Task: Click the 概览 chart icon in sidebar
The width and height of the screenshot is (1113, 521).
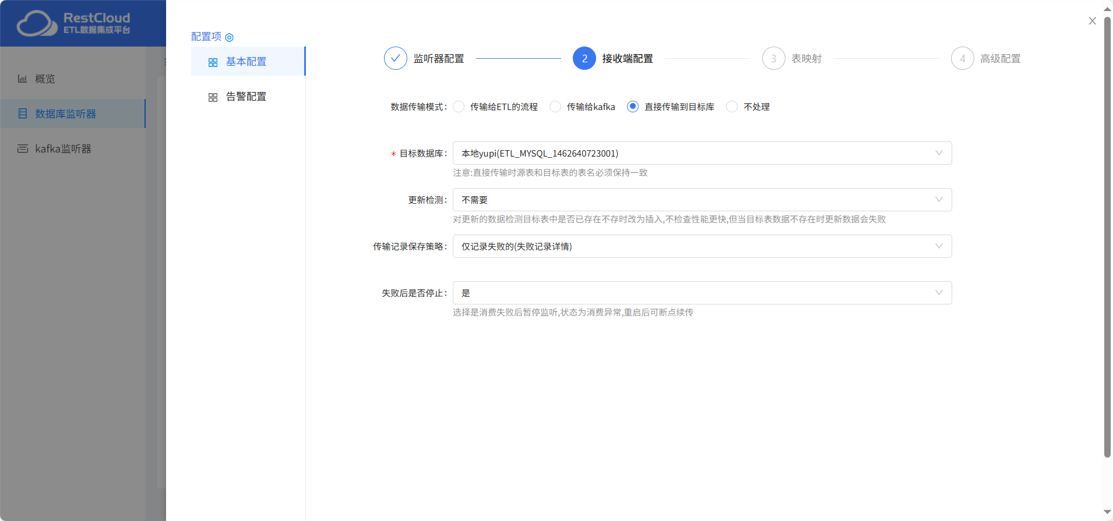Action: point(22,79)
